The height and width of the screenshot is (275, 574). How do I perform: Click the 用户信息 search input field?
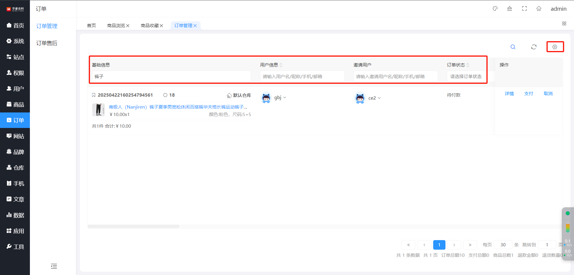pos(302,77)
